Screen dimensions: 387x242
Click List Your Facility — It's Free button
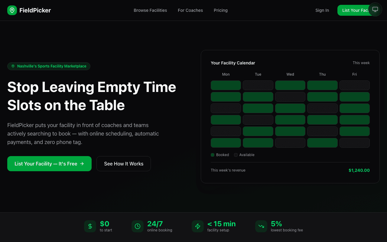49,164
